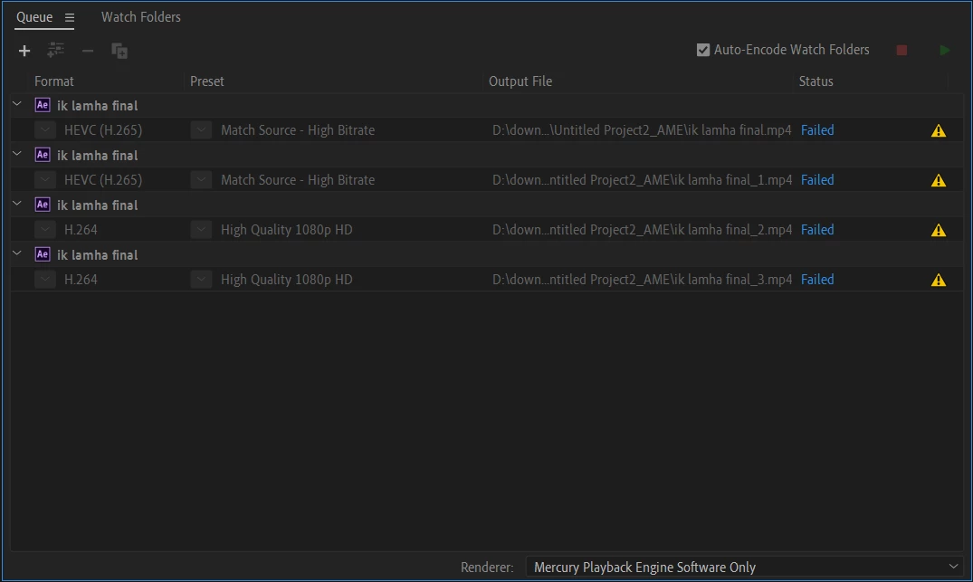Collapse the first ik lamha final item

(x=17, y=104)
